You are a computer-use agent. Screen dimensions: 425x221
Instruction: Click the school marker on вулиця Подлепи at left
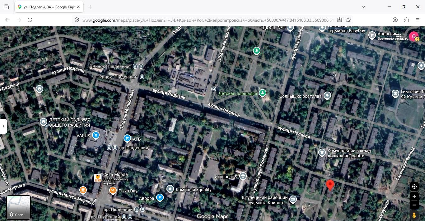pos(39,89)
